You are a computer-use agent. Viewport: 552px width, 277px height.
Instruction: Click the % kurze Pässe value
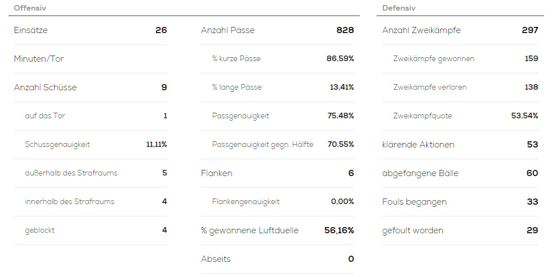340,59
